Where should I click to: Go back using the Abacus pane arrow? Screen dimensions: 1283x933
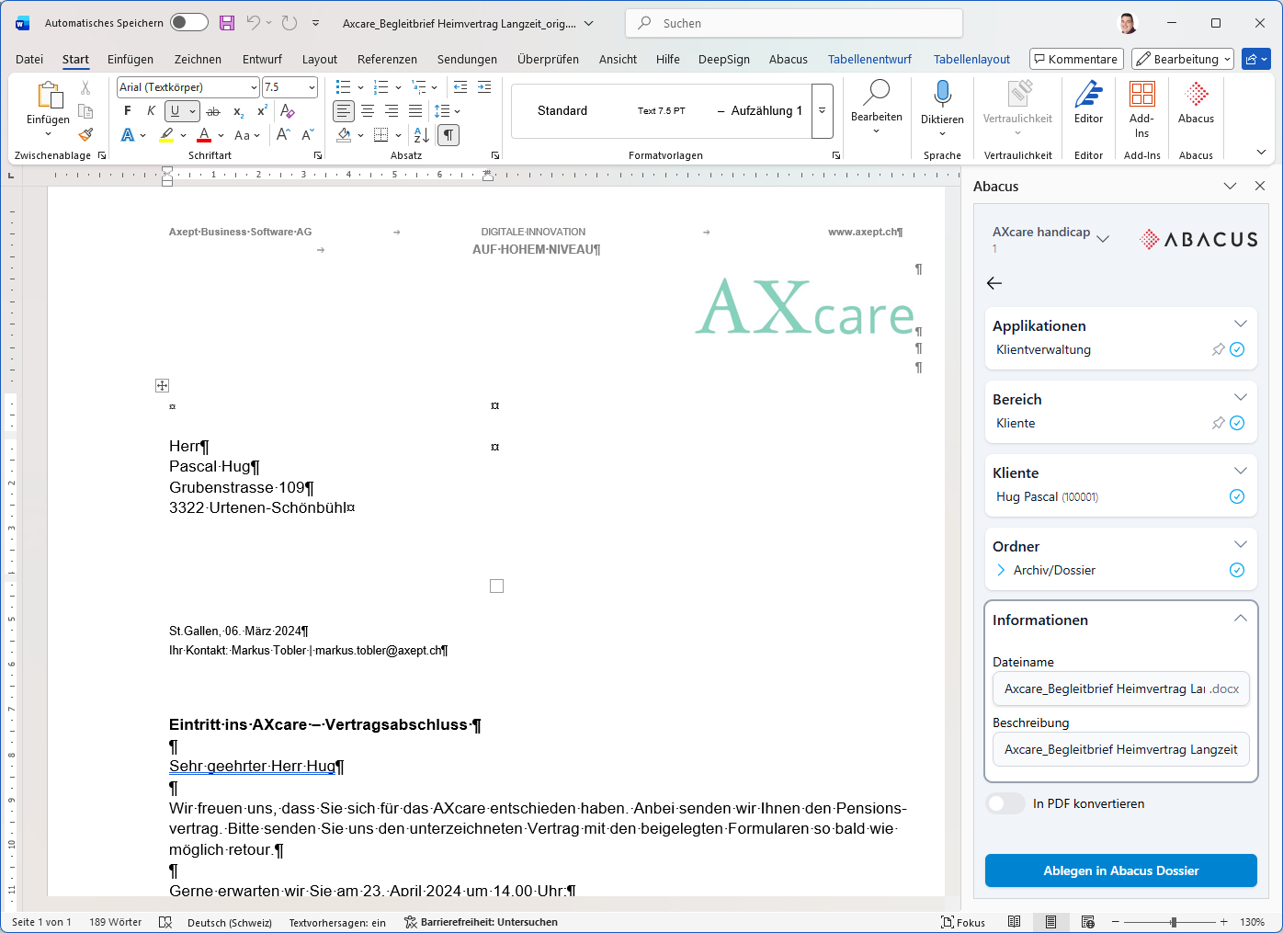tap(994, 283)
